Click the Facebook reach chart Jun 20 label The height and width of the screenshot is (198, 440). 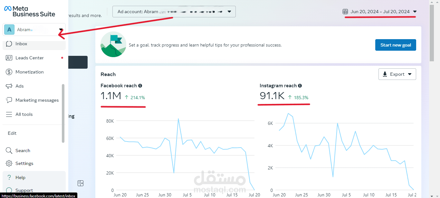pos(120,195)
